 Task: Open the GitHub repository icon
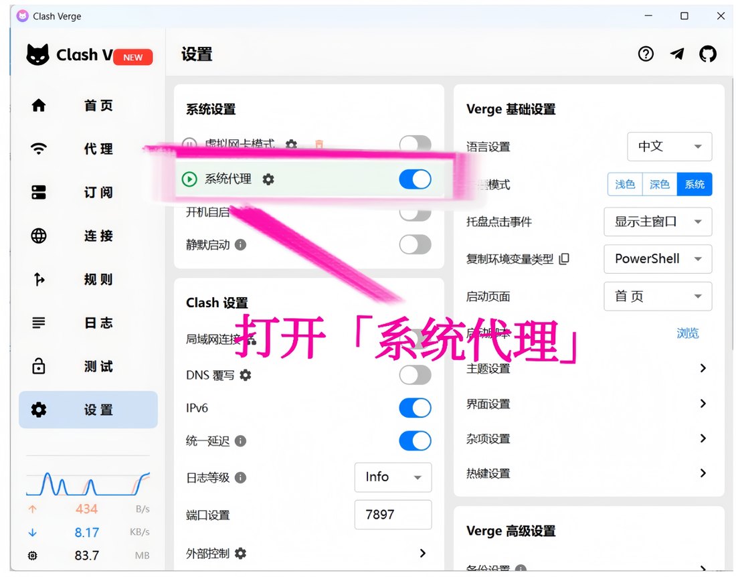click(707, 54)
